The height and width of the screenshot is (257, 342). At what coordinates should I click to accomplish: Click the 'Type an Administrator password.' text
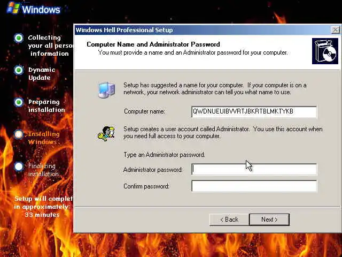(164, 155)
